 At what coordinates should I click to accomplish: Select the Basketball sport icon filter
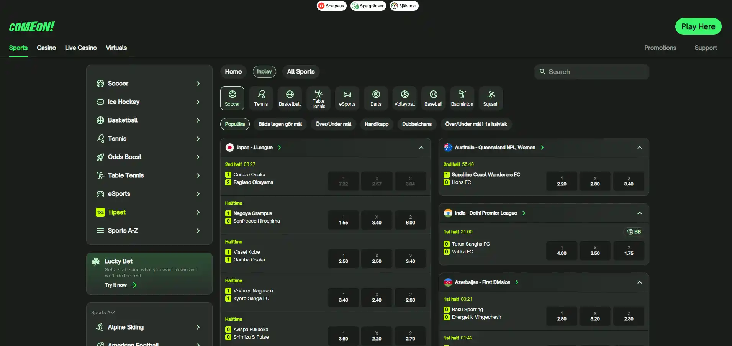(290, 98)
